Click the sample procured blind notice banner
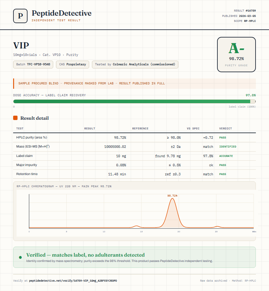269x291 pixels. point(134,83)
